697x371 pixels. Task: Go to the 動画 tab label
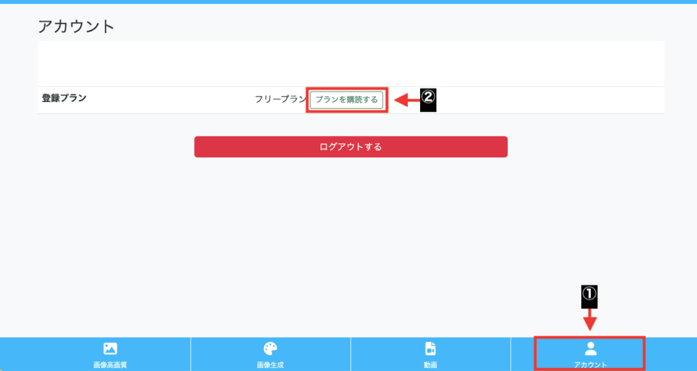(x=430, y=366)
